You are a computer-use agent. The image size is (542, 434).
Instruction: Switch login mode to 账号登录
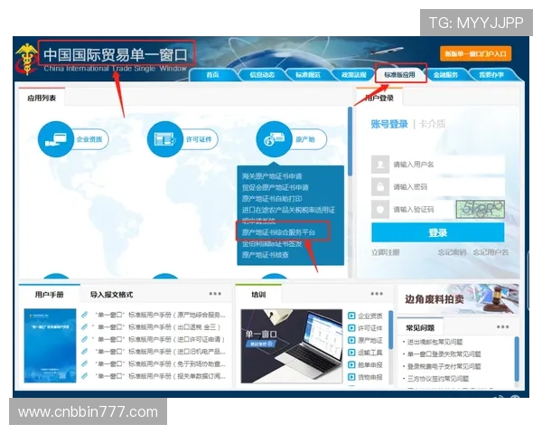[389, 124]
